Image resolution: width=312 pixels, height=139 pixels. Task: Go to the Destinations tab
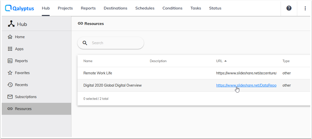point(116,8)
